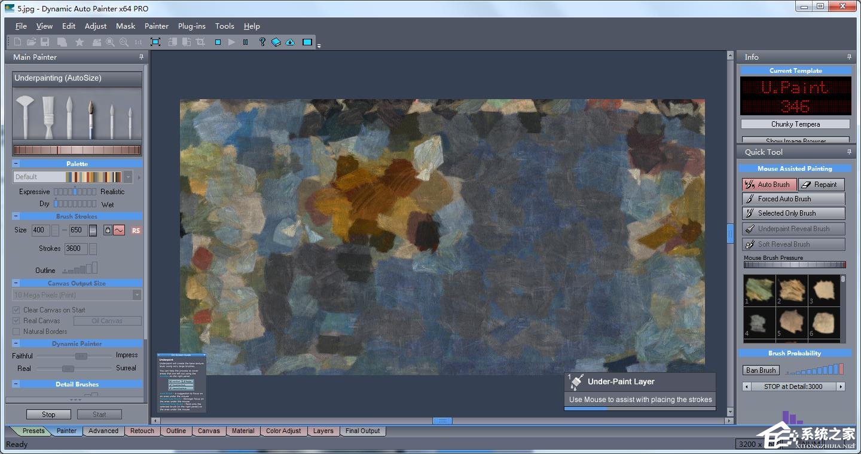Toggle the red curve icon in Brush Strokes
Image resolution: width=861 pixels, height=454 pixels.
[x=118, y=230]
